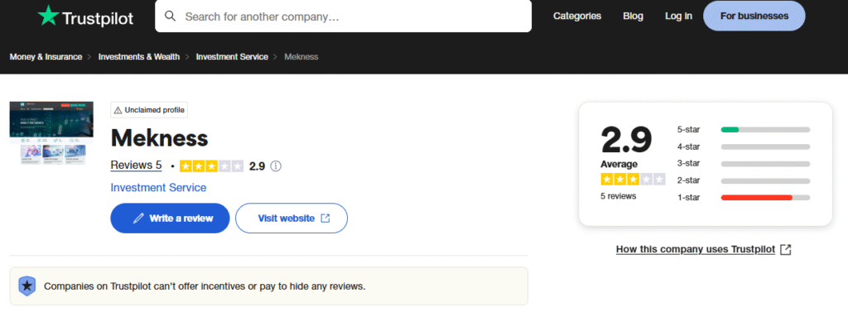Click the search magnifier icon
The image size is (848, 317).
171,16
